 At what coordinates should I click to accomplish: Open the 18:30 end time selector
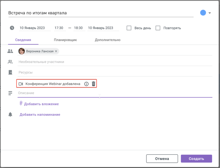[x=79, y=28]
